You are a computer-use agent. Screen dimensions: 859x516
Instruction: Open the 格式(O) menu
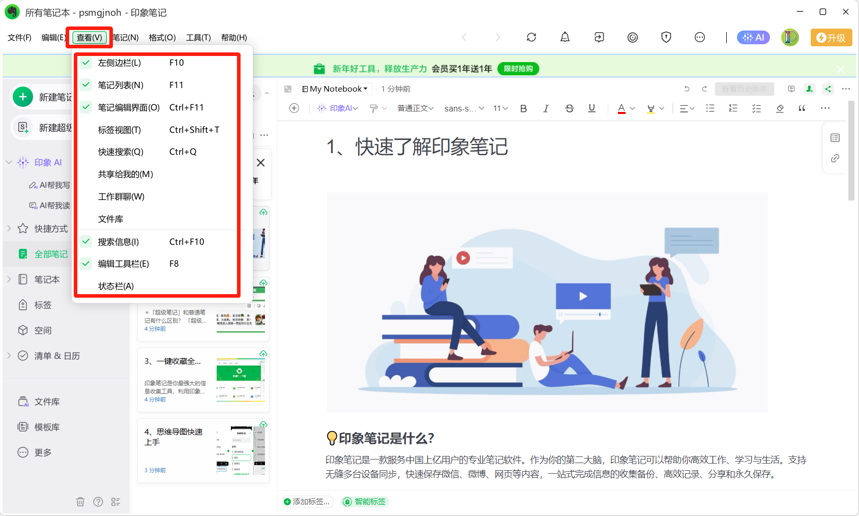162,38
